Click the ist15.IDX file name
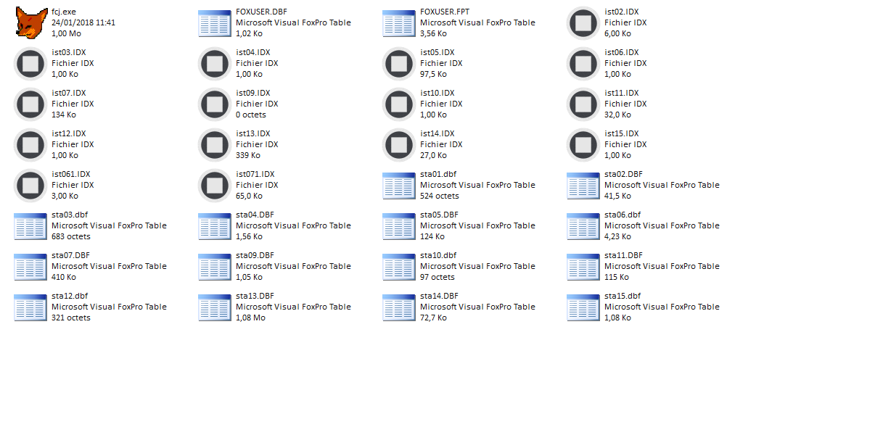The height and width of the screenshot is (427, 875). pyautogui.click(x=622, y=133)
